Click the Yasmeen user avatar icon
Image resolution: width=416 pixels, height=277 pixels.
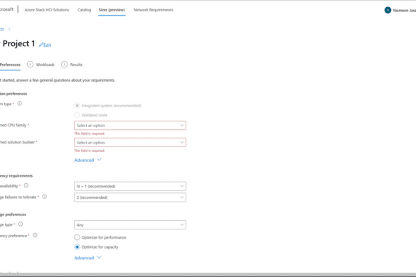[388, 10]
